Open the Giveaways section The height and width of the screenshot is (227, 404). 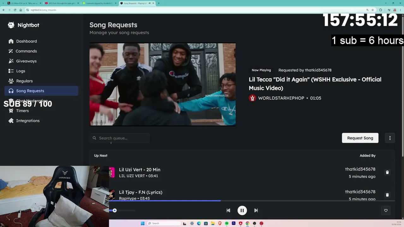pyautogui.click(x=41, y=61)
